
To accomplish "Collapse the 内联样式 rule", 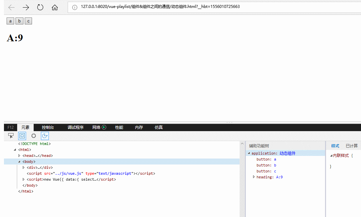I will (331, 156).
